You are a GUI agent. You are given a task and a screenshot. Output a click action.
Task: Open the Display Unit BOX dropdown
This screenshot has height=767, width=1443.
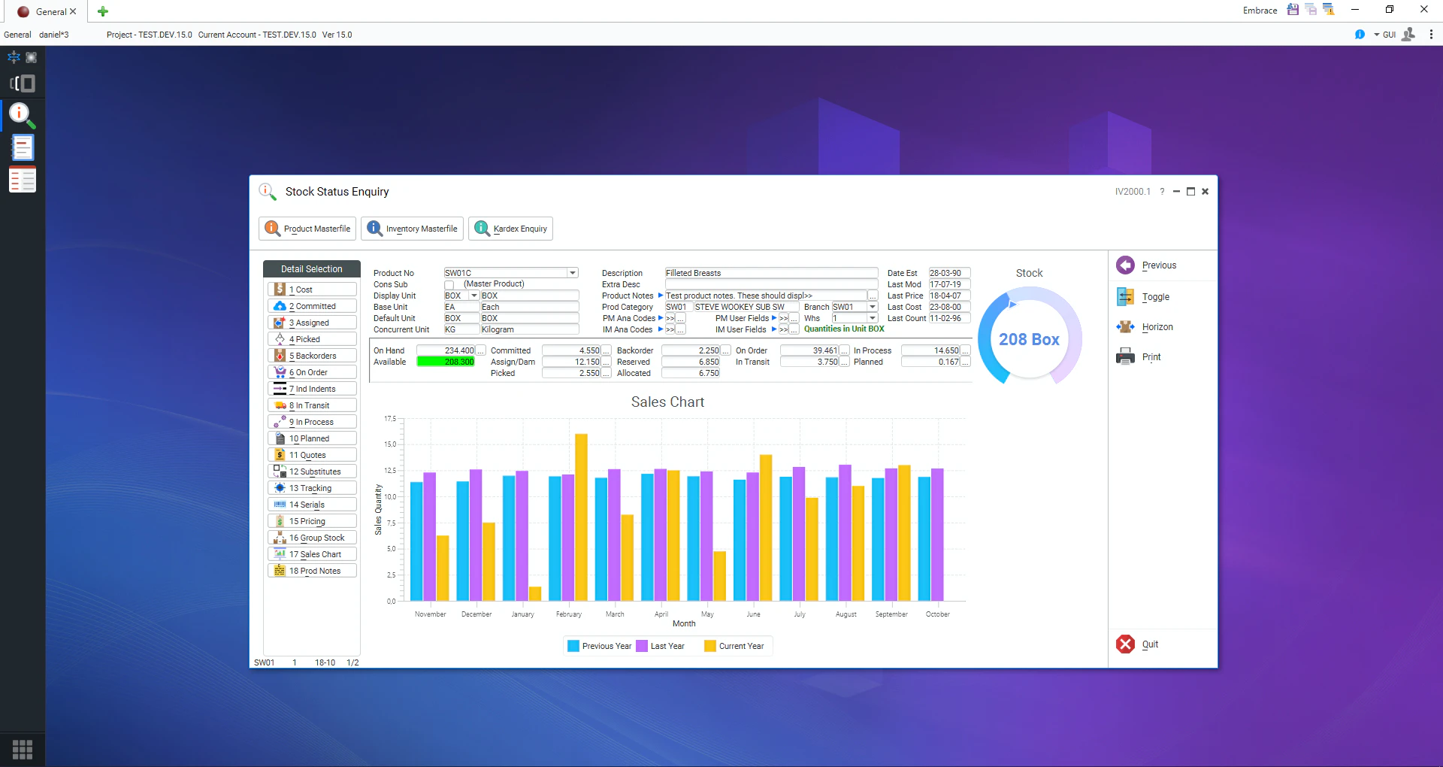(473, 296)
